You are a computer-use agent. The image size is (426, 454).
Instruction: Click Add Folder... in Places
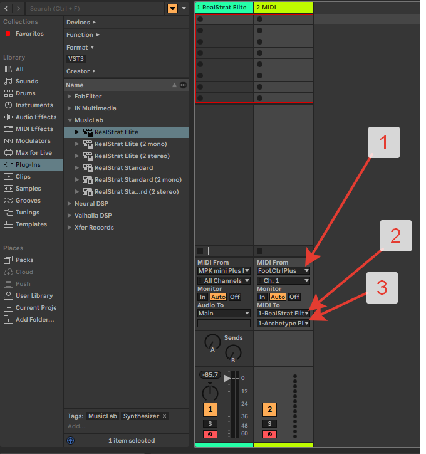(34, 319)
